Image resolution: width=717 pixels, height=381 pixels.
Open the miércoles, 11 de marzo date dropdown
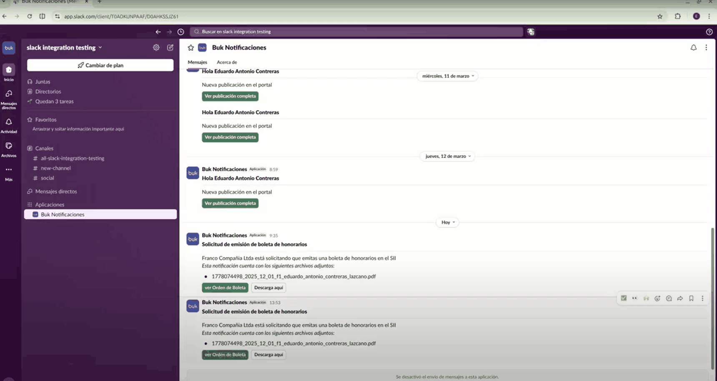click(448, 76)
